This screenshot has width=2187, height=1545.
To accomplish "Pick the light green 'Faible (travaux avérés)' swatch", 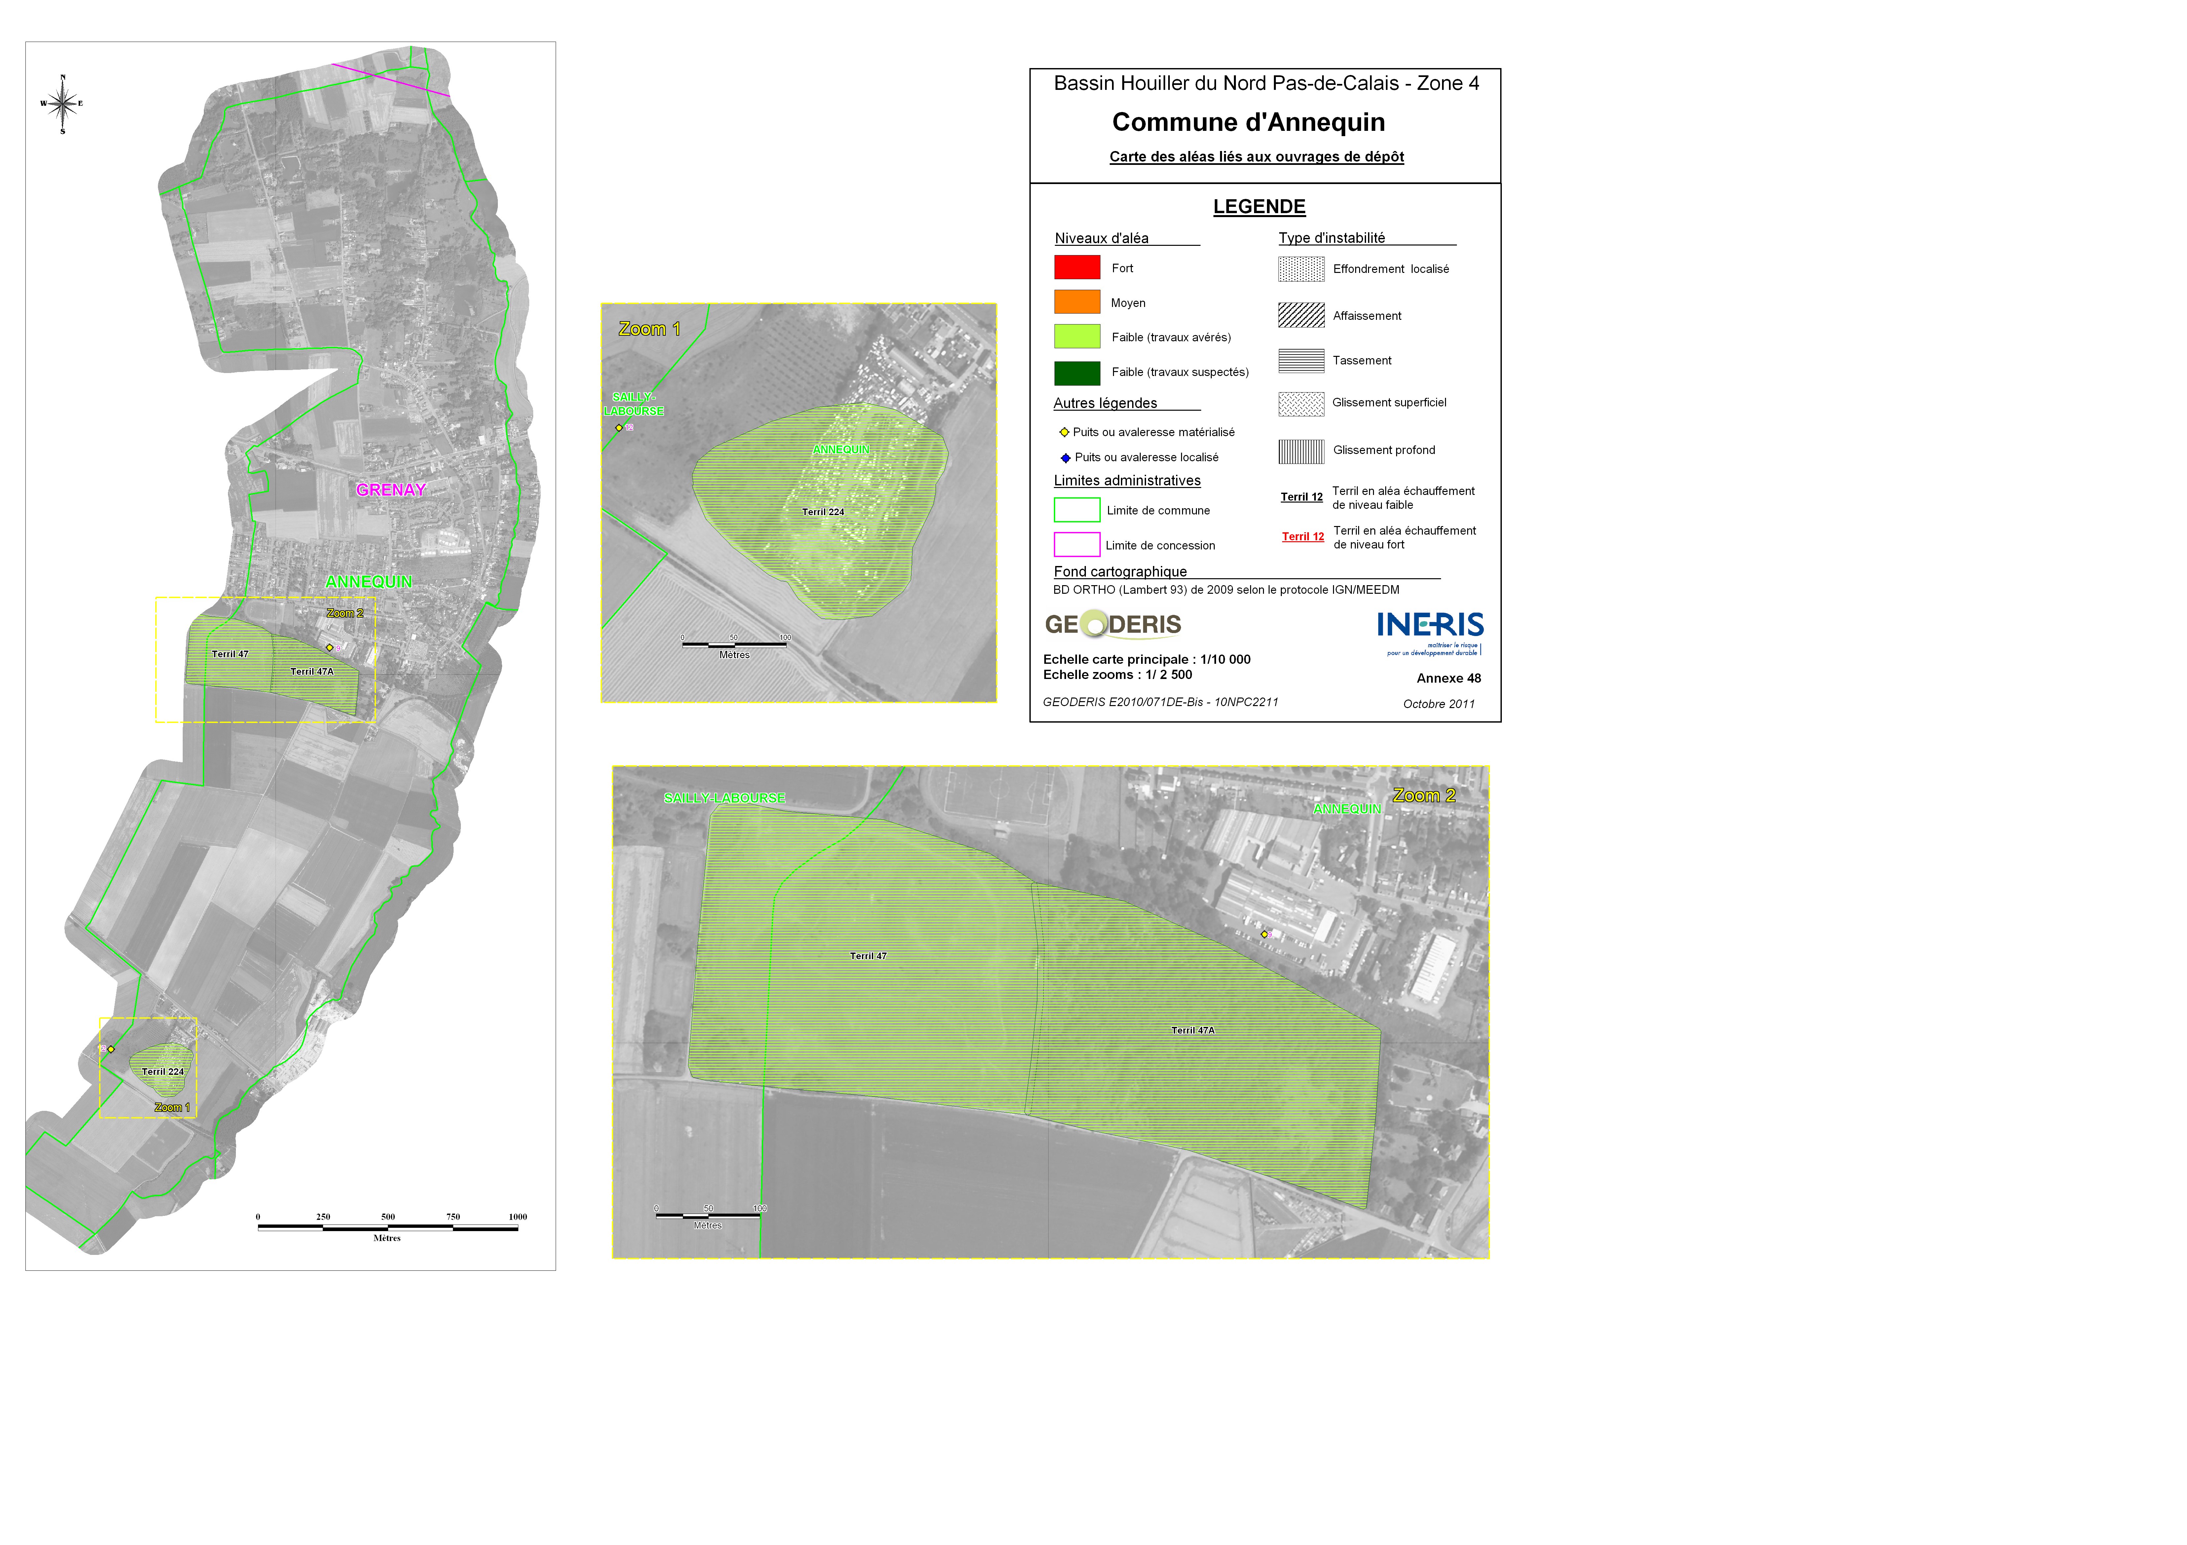I will coord(1077,336).
